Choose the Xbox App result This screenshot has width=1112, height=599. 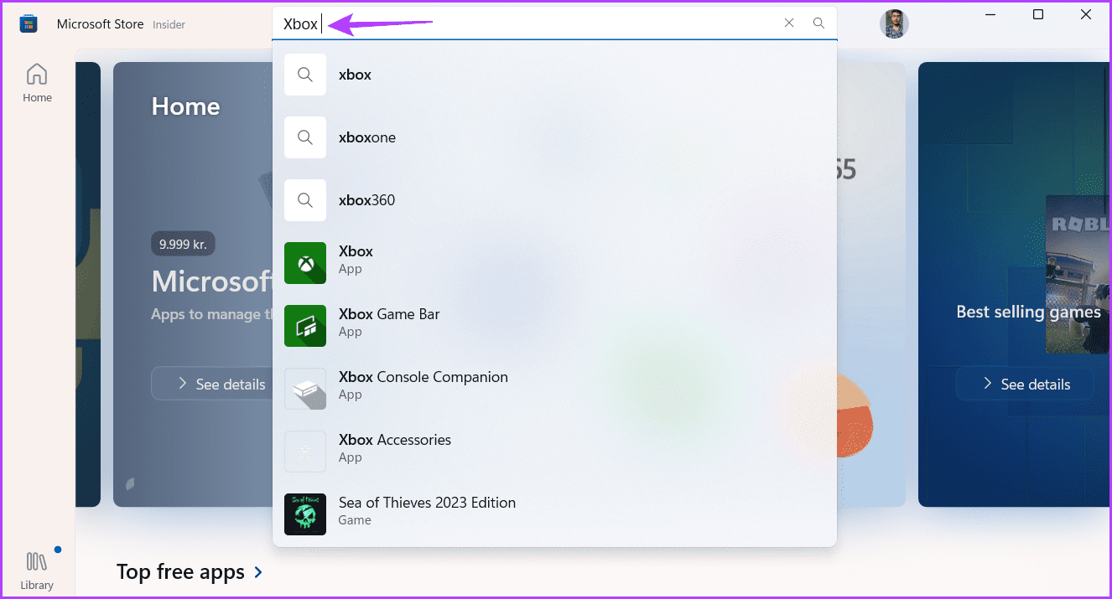(x=554, y=263)
